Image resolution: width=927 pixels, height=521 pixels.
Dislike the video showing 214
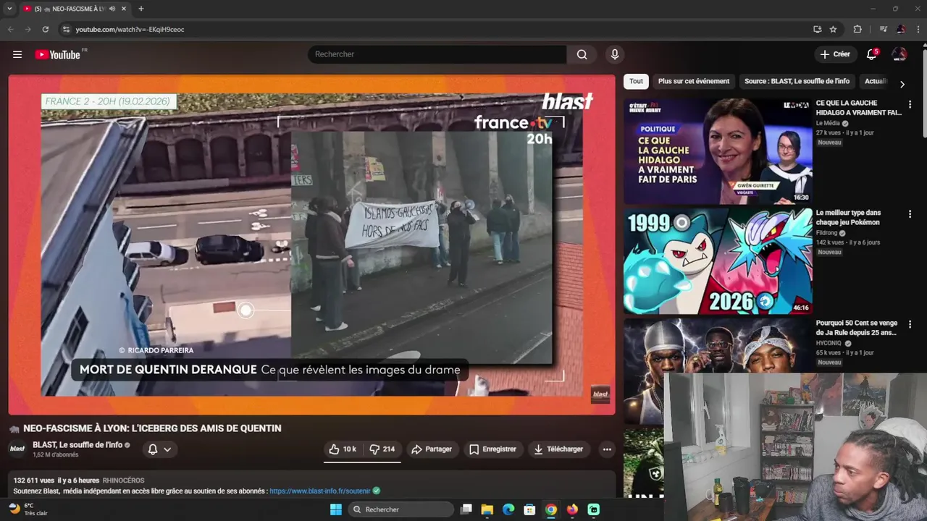[382, 449]
